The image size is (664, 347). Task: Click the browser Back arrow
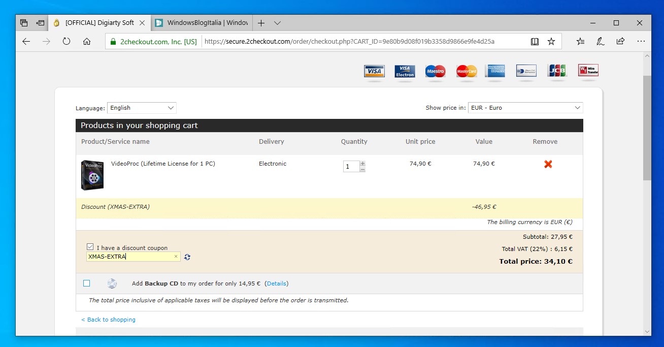(26, 42)
